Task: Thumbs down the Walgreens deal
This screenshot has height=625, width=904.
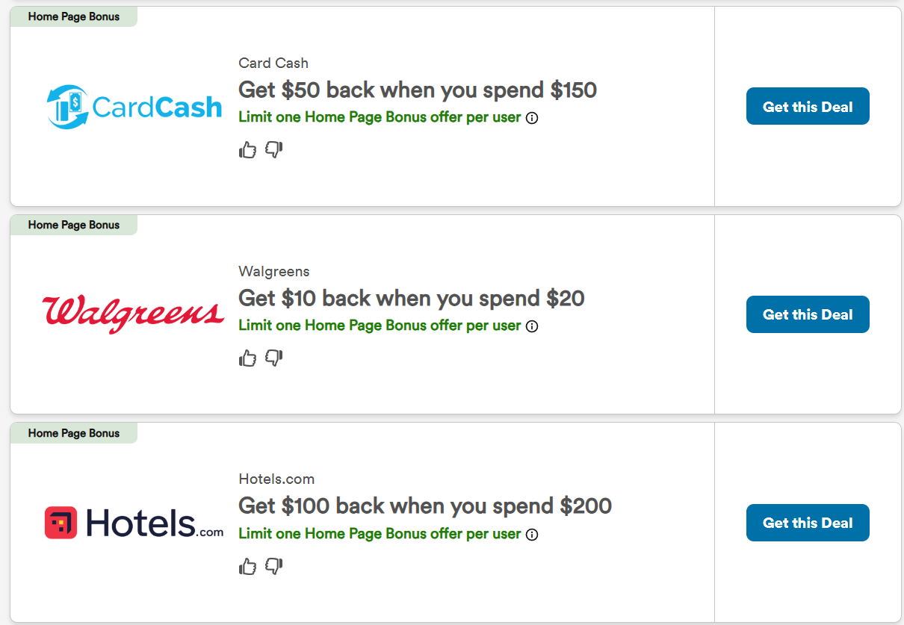Action: [x=274, y=358]
